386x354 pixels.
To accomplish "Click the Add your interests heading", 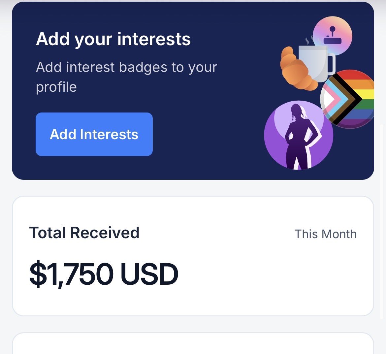I will 113,39.
